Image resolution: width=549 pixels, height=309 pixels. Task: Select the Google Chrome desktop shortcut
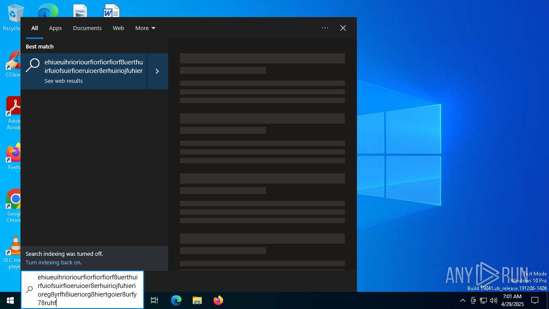click(13, 206)
